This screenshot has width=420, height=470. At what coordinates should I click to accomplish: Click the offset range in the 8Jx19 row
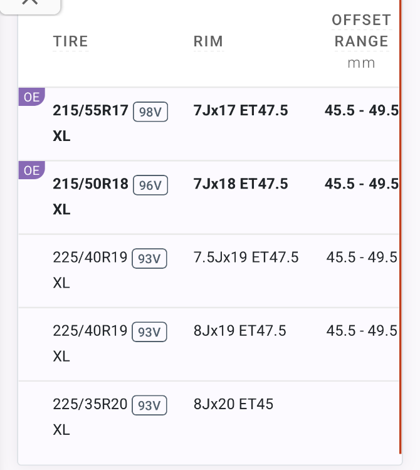pos(362,331)
